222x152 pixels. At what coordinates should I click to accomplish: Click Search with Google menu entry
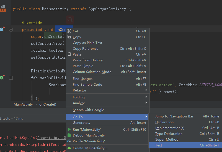pos(88,110)
